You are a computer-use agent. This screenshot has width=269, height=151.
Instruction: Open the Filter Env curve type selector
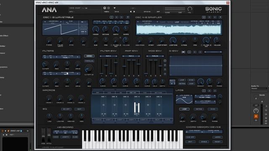click(108, 56)
